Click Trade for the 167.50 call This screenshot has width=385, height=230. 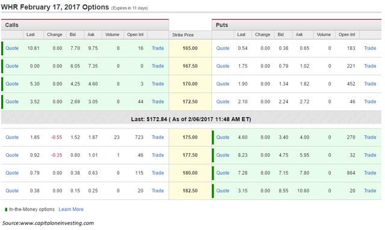point(158,66)
